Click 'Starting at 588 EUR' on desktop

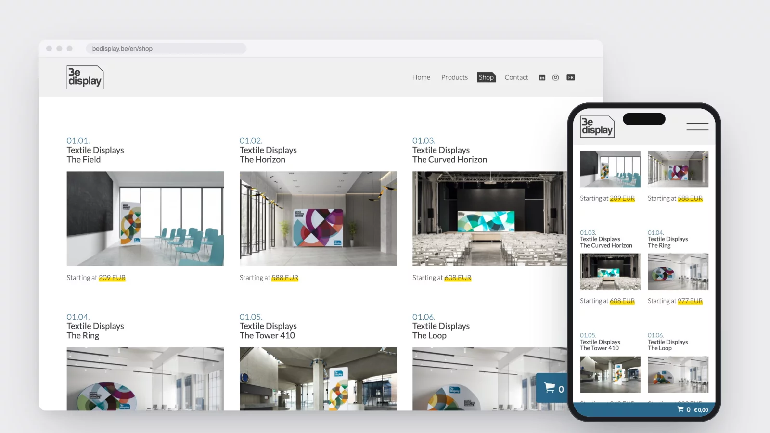pos(269,278)
